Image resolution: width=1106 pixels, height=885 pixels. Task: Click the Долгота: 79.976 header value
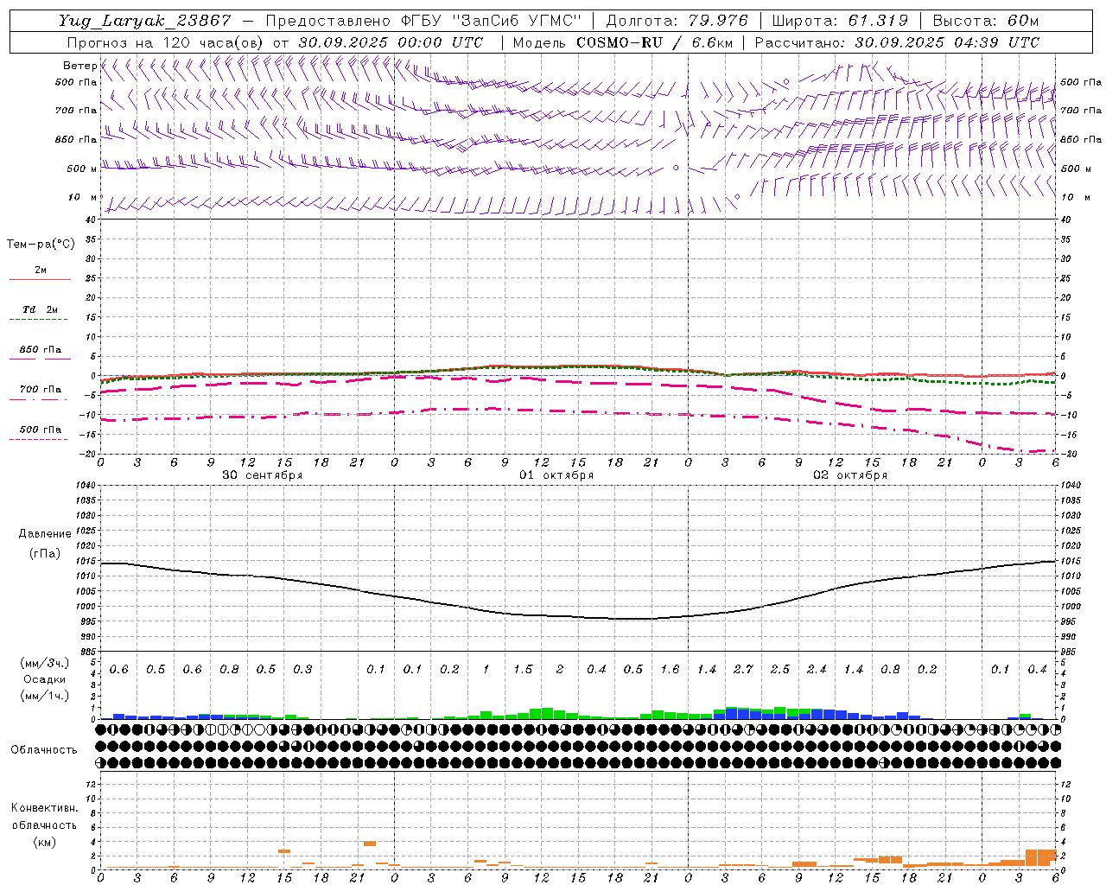click(677, 21)
